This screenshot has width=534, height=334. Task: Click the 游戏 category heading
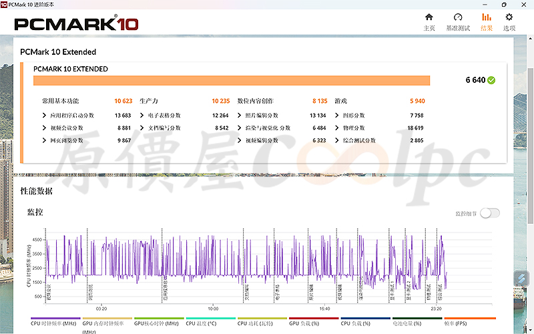pos(340,101)
